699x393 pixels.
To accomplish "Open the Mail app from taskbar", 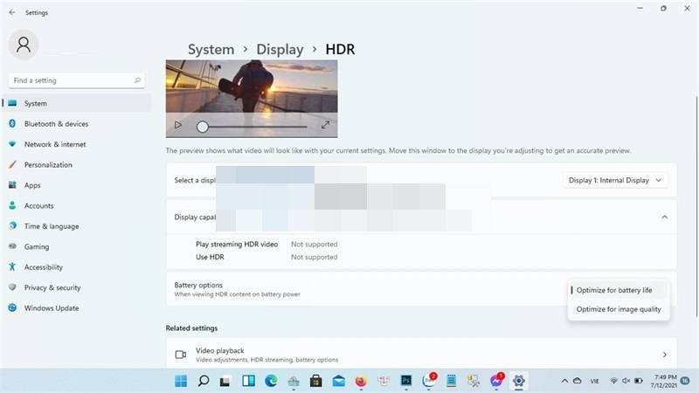I will click(x=338, y=381).
